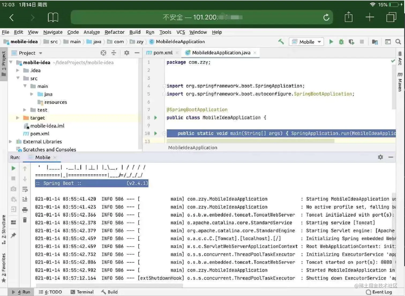Image resolution: width=405 pixels, height=296 pixels.
Task: Run with coverage toolbar icon
Action: coord(351,42)
